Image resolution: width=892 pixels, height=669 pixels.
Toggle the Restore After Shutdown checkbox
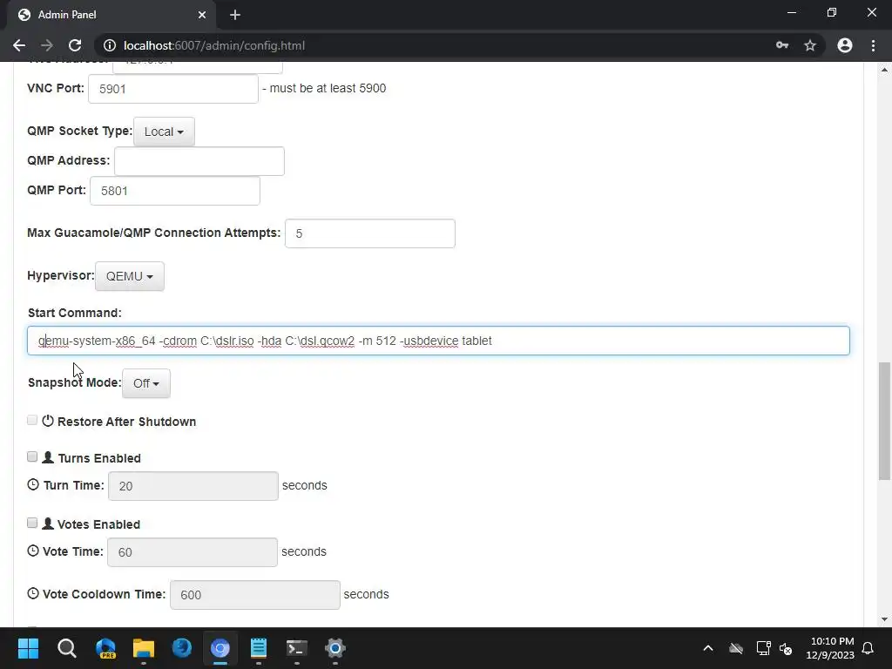click(x=32, y=420)
